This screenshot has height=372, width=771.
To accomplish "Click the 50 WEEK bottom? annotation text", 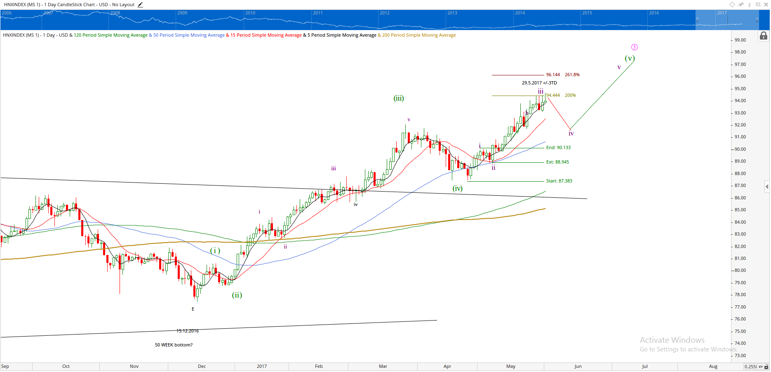I will (174, 345).
